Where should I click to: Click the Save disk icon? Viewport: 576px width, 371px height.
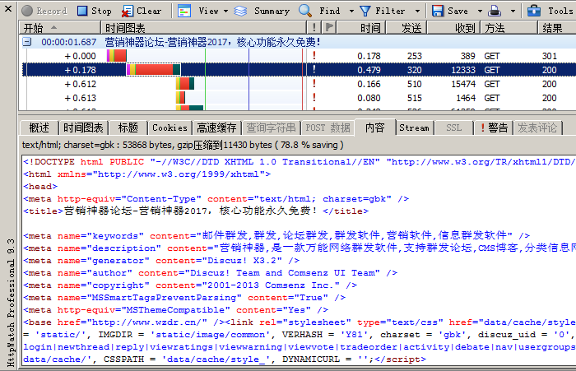[438, 11]
